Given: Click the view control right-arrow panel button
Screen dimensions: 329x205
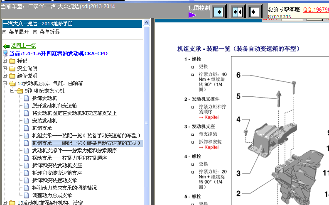Looking at the screenshot, I should coord(219,12).
